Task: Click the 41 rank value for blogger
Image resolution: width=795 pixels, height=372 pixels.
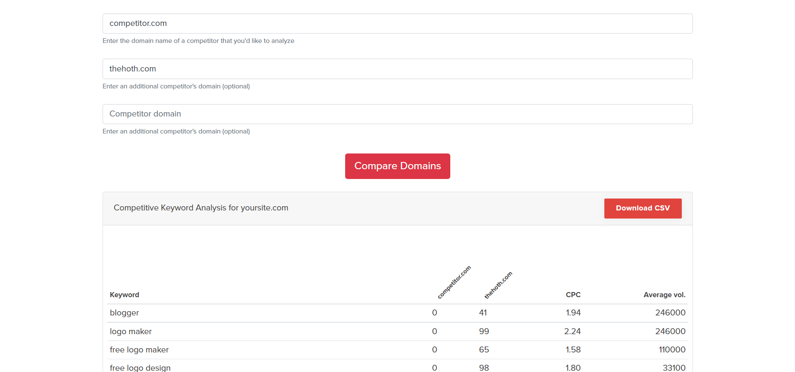Action: tap(483, 313)
